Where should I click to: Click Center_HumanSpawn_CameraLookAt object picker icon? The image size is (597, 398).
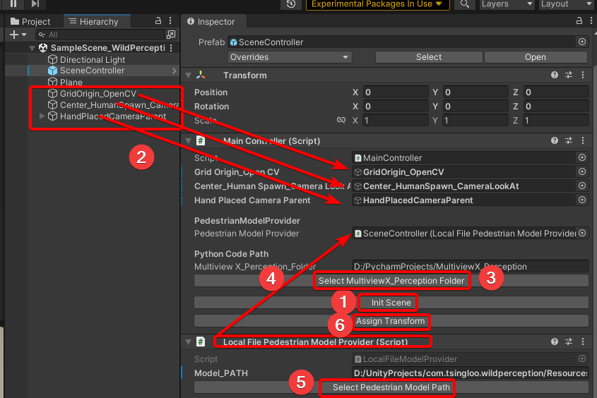click(582, 186)
